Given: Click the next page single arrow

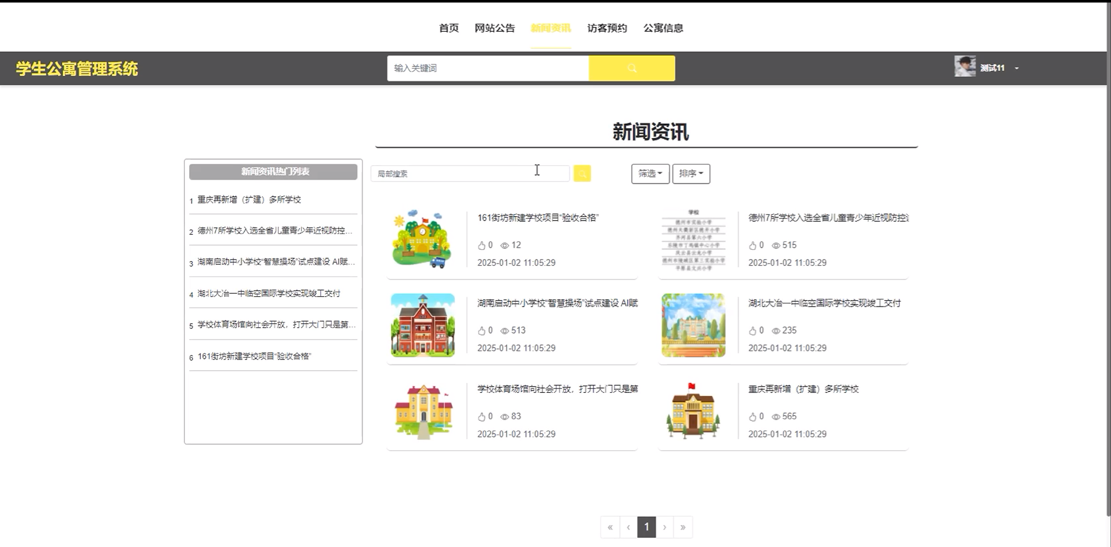Looking at the screenshot, I should [x=665, y=527].
